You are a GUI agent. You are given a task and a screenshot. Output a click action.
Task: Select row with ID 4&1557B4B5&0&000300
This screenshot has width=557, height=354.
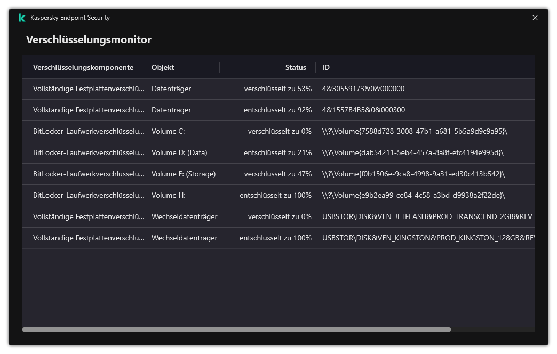pyautogui.click(x=363, y=110)
